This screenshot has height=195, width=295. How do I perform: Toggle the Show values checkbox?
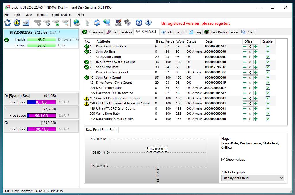tap(223, 160)
